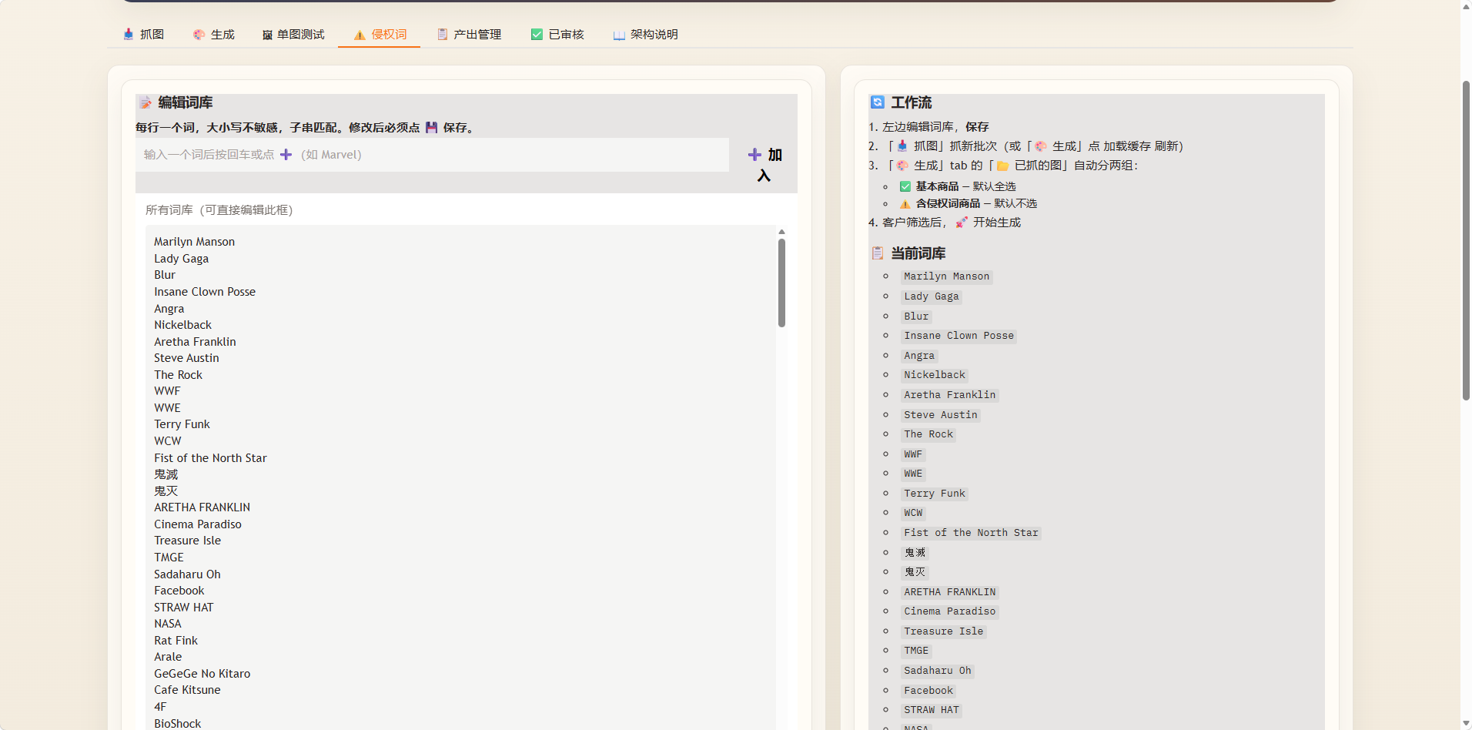1472x730 pixels.
Task: Click 'Marilyn Manson' line in word list editor
Action: pos(194,242)
